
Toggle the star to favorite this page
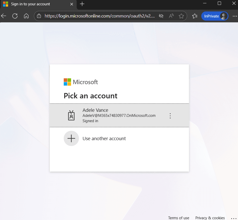tap(181, 16)
